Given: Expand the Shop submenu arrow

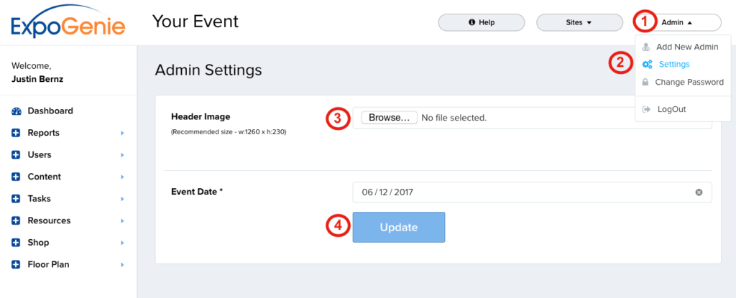Looking at the screenshot, I should [x=122, y=243].
